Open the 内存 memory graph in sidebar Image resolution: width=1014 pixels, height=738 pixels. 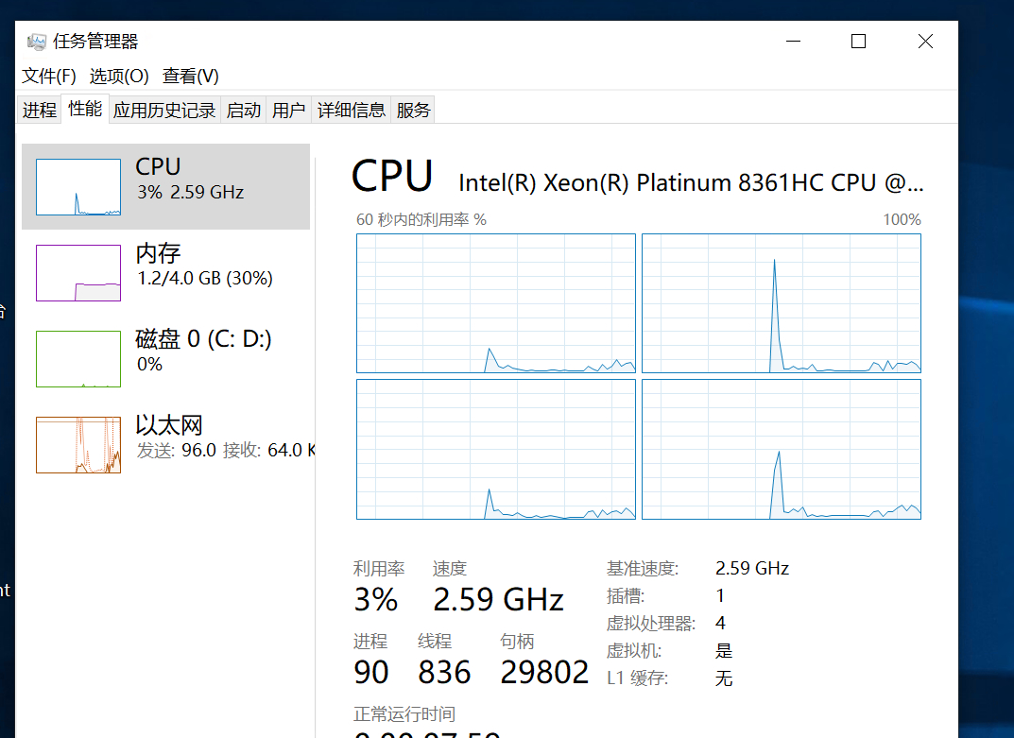[78, 273]
